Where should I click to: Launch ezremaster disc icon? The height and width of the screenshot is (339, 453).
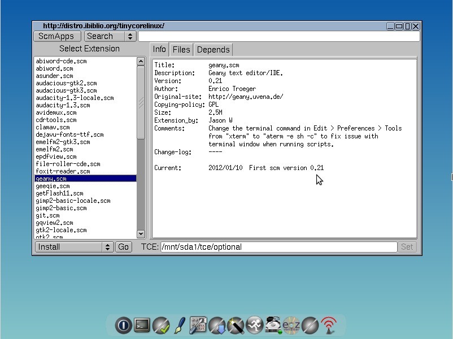click(291, 325)
